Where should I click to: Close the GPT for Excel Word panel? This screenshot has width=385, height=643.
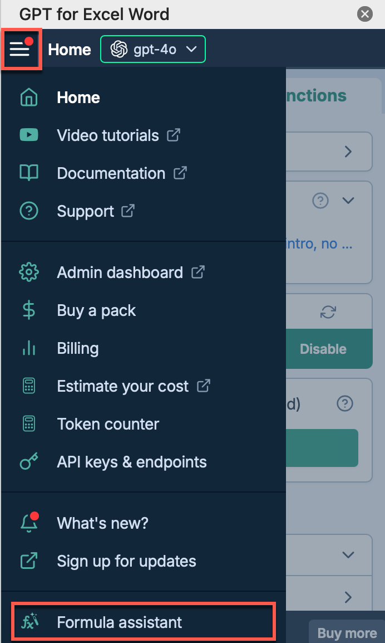365,14
